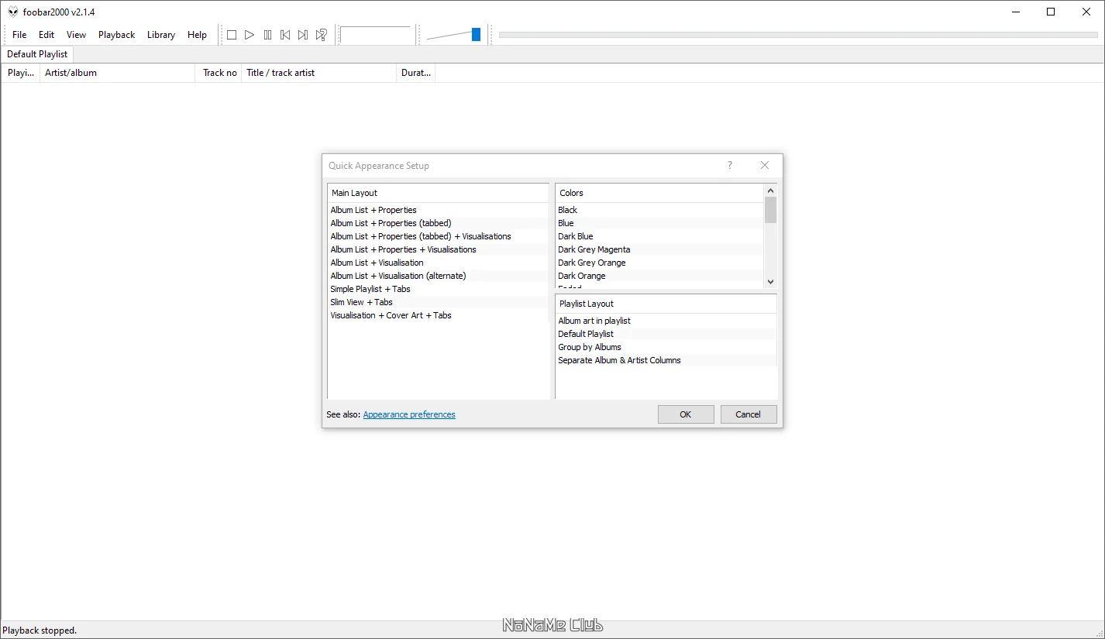
Task: Click the Colors list scrollbar thumb
Action: [770, 210]
